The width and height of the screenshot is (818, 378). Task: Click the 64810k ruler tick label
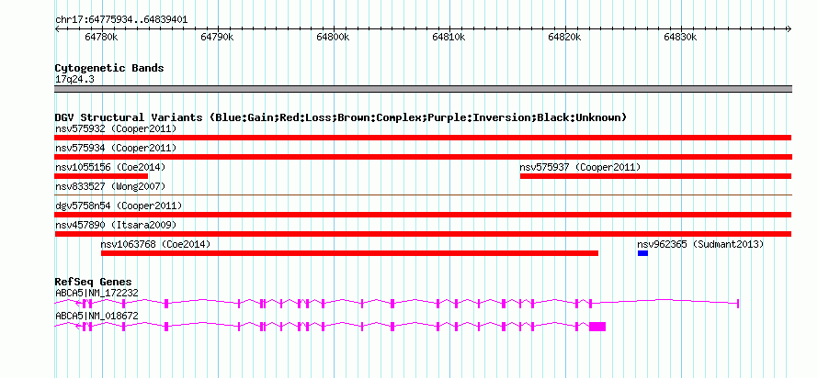449,38
